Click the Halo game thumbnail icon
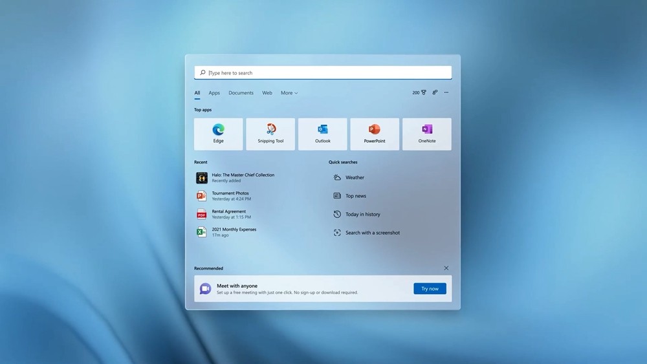 point(202,178)
